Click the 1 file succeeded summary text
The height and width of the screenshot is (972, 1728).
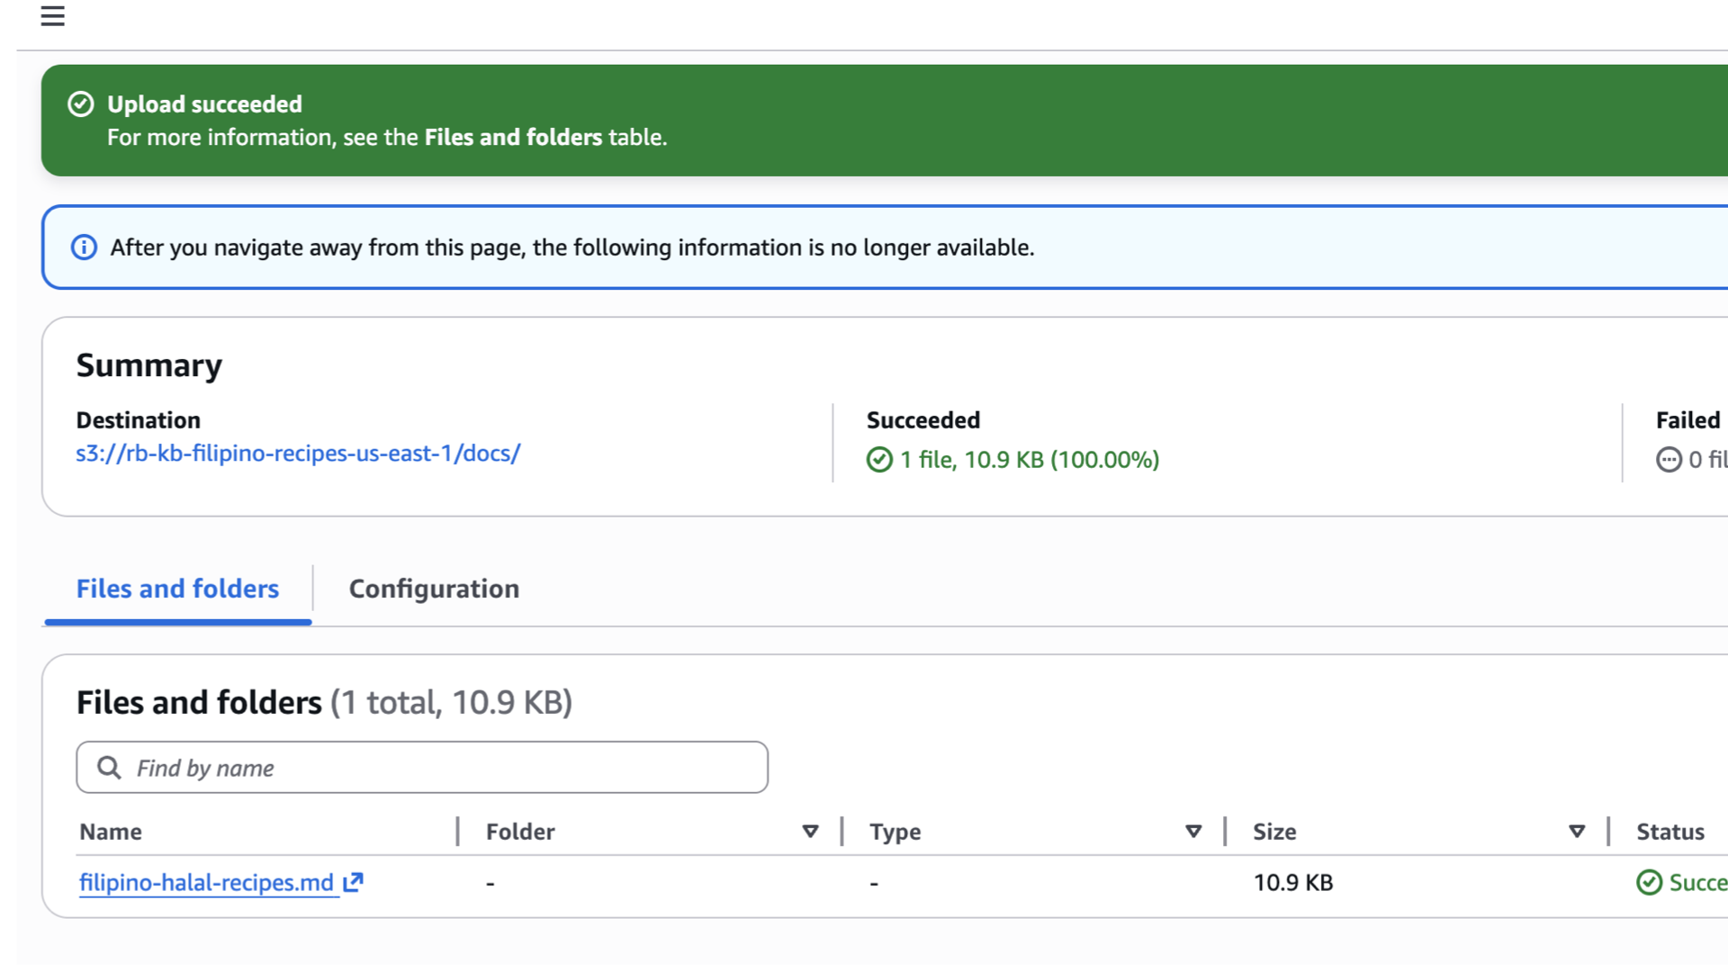coord(1029,460)
